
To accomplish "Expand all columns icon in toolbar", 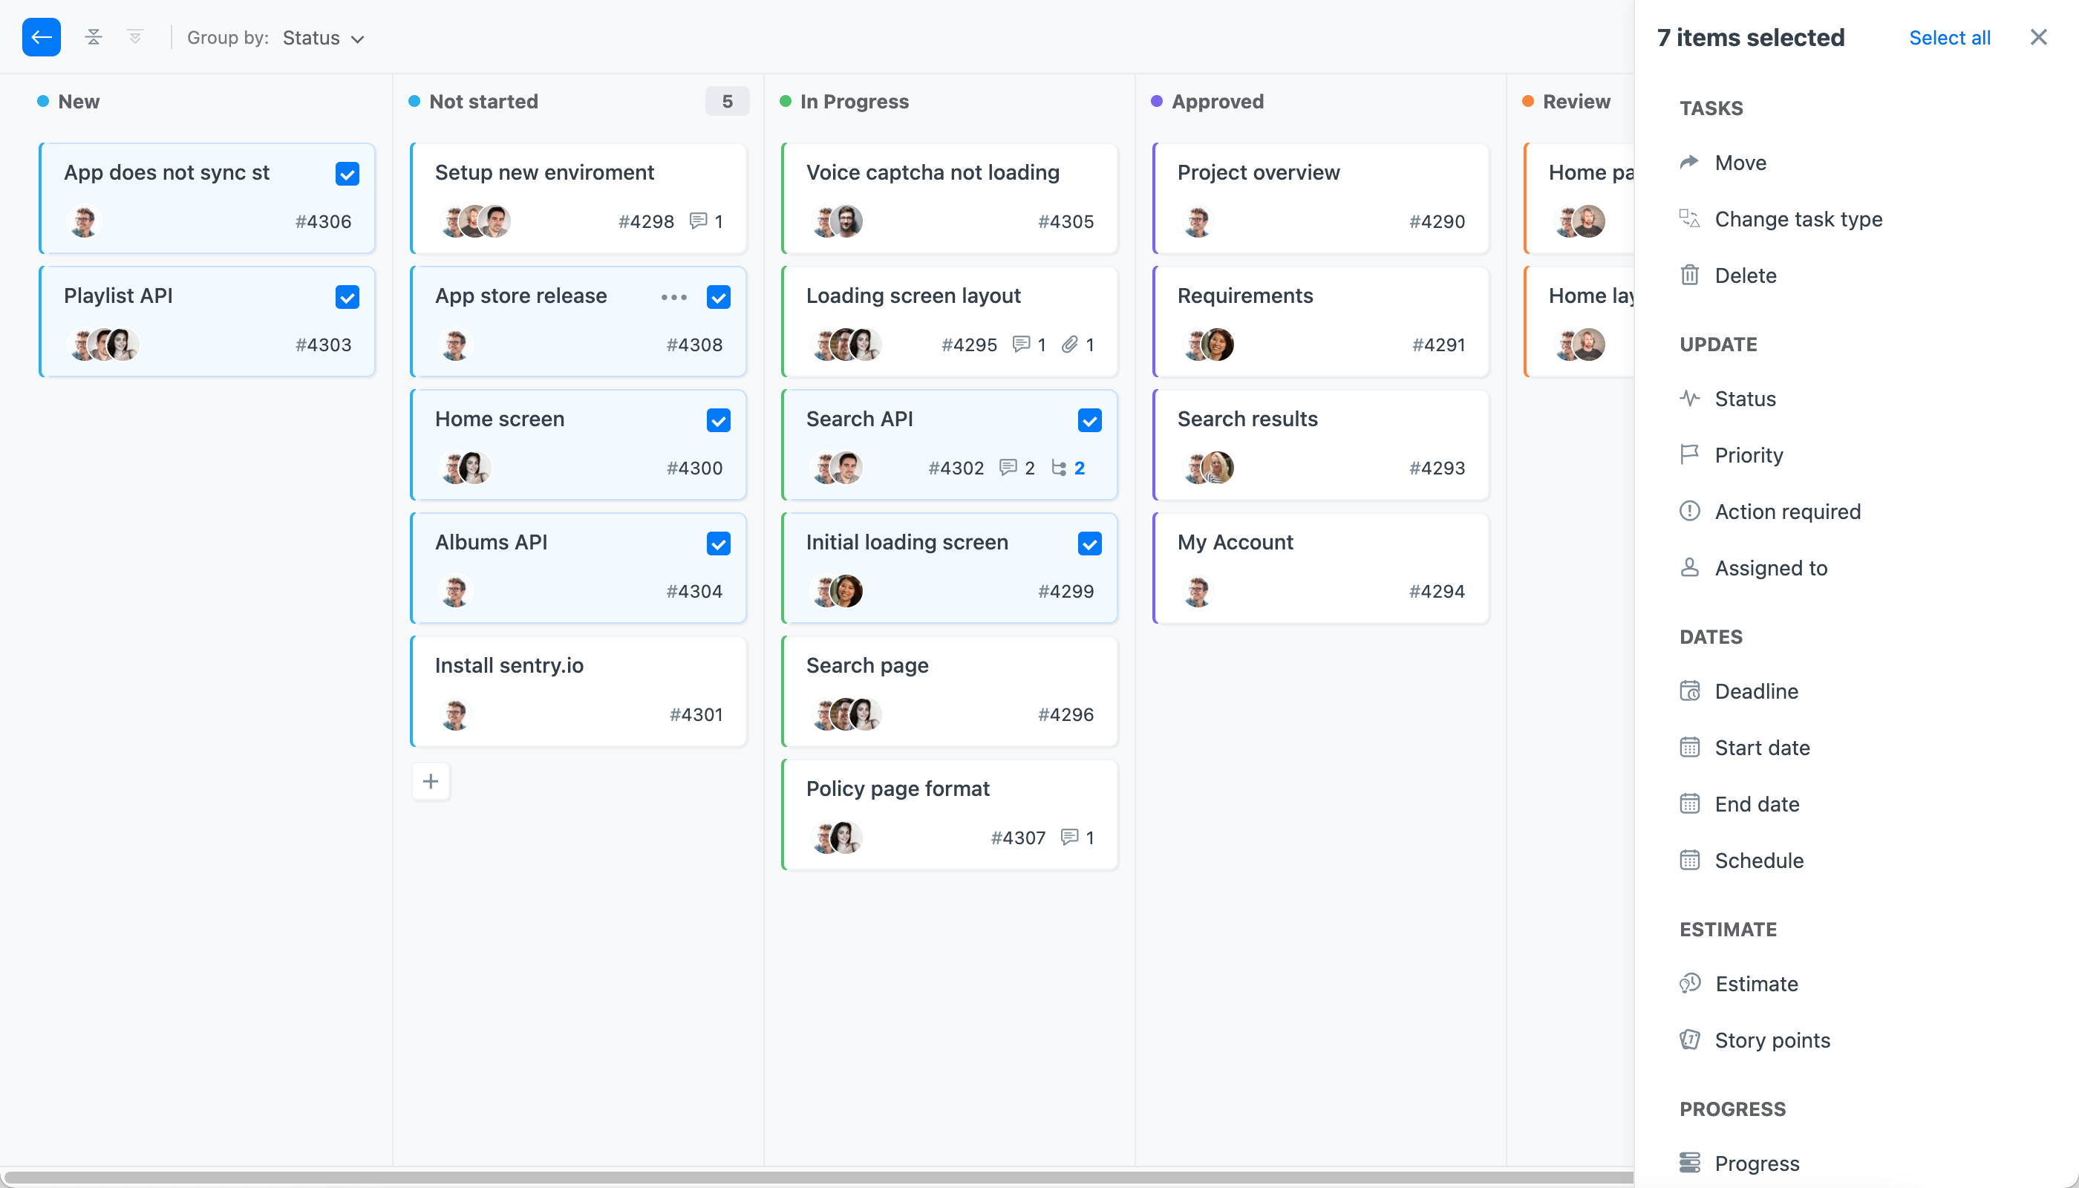I will point(135,38).
